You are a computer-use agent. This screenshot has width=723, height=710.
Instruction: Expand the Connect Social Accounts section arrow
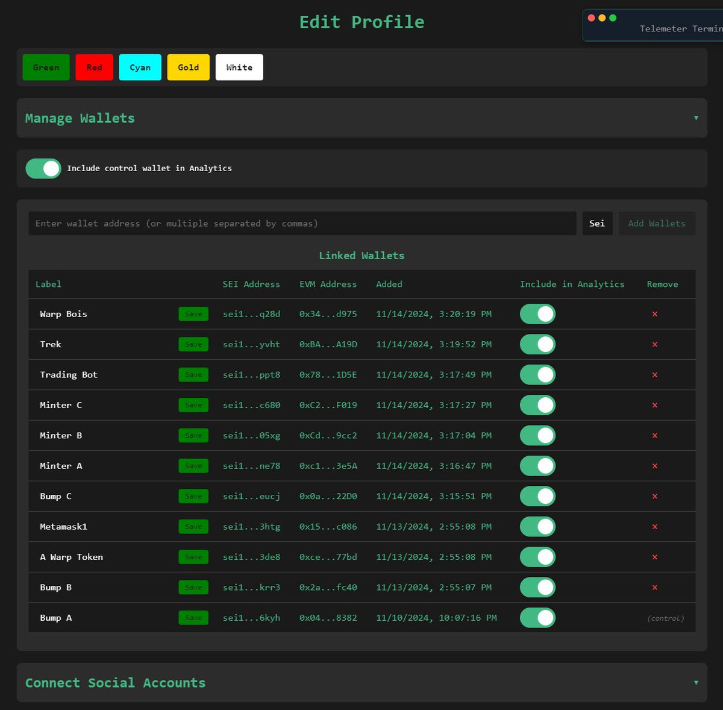696,683
